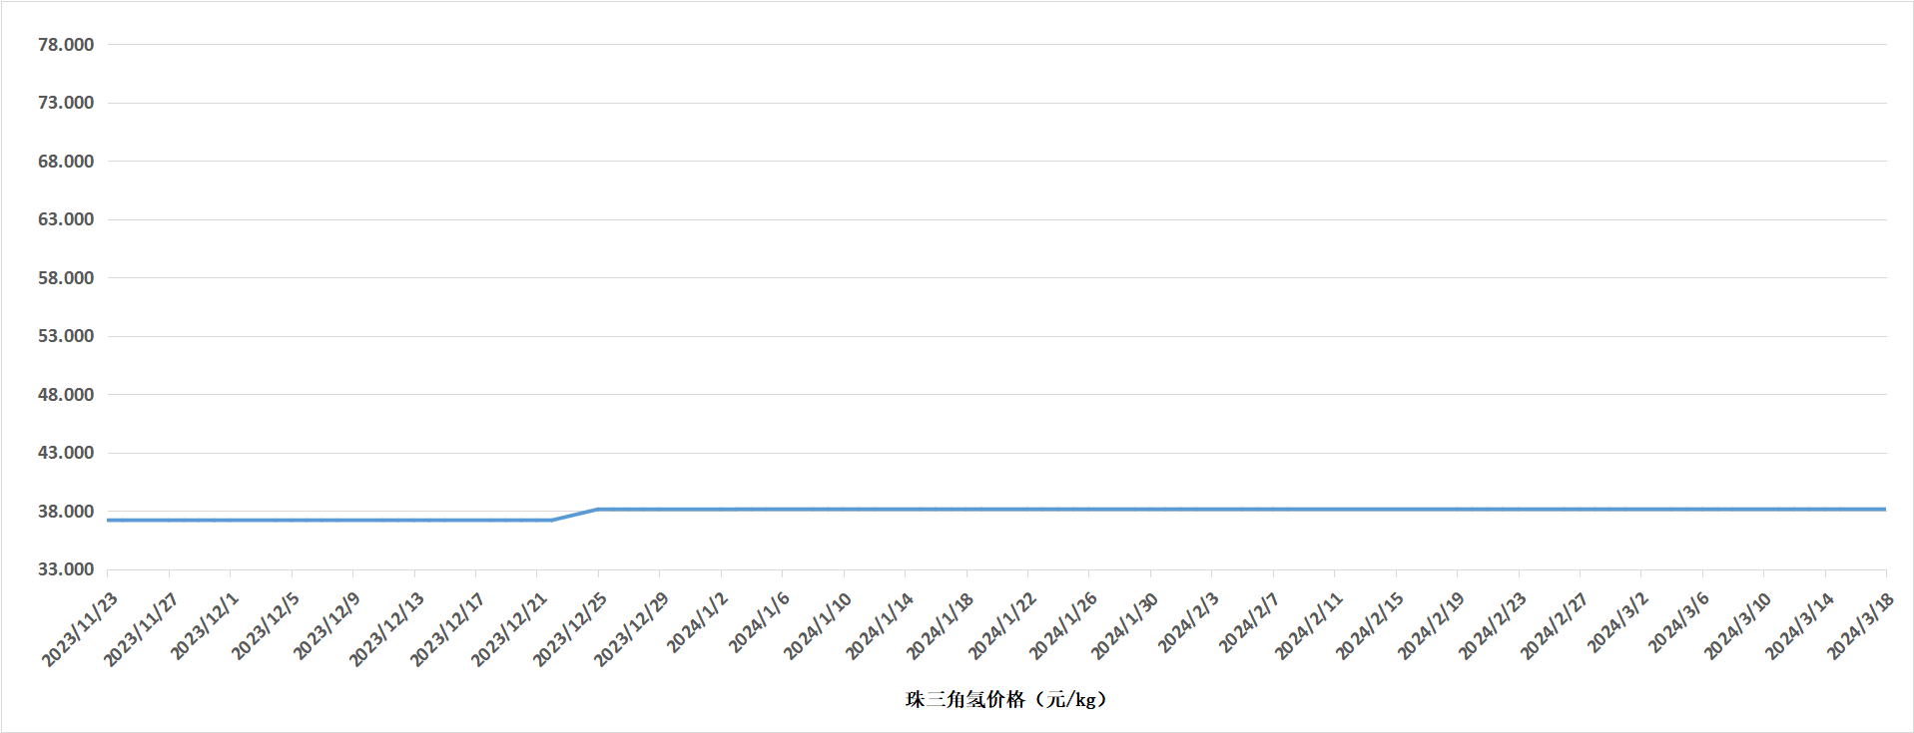Click the 38.000 y-axis label

(66, 512)
